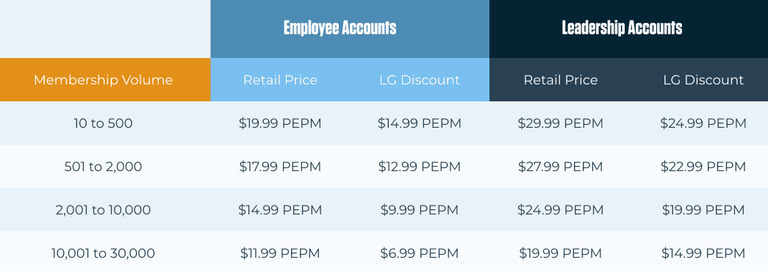Click the $11.99 PEPM employee retail cell
The image size is (768, 271).
280,253
